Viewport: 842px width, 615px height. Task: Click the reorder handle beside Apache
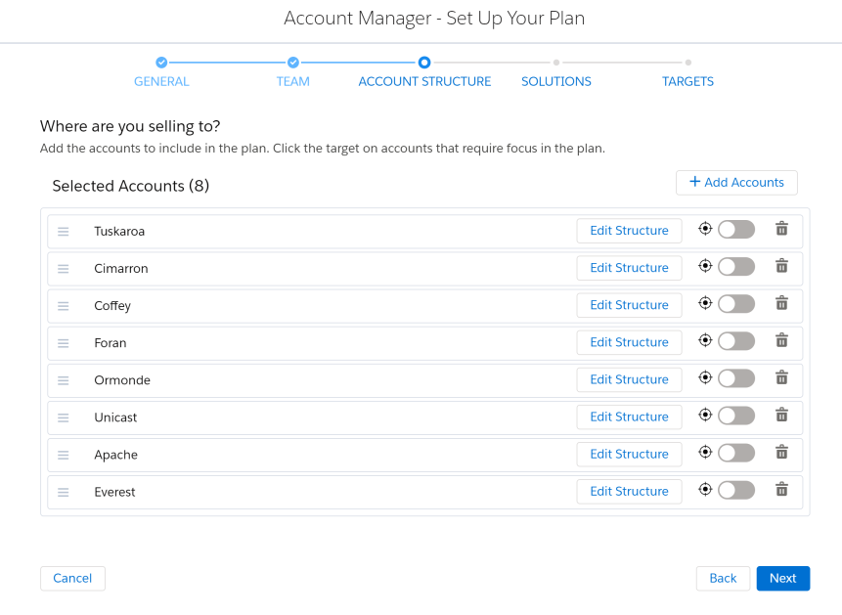click(64, 455)
